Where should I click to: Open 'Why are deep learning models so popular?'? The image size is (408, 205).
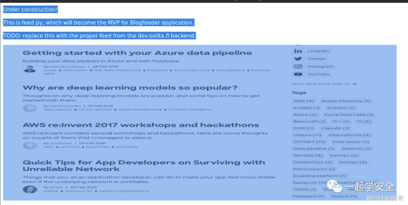[130, 88]
